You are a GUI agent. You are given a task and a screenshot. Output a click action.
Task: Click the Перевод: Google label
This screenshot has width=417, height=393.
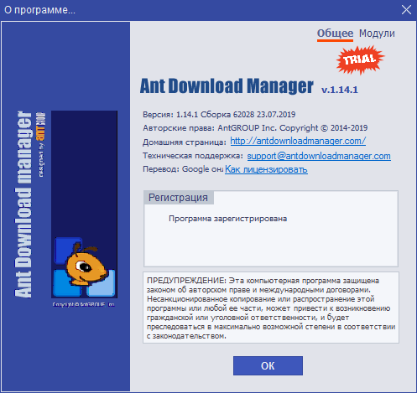tap(183, 169)
